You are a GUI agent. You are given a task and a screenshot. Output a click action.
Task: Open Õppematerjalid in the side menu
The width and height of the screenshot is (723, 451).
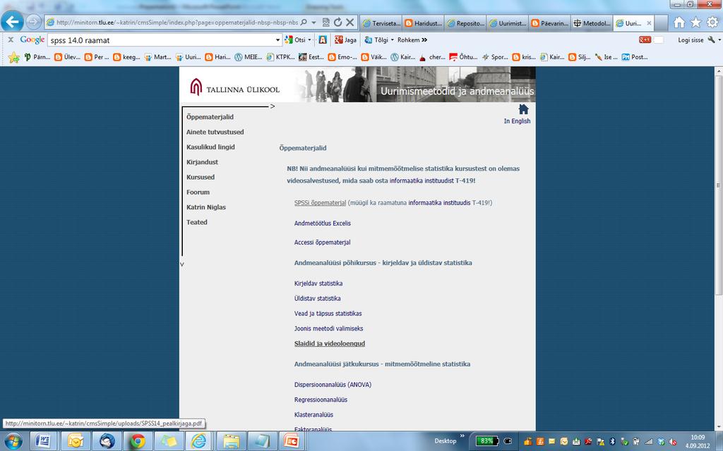210,117
